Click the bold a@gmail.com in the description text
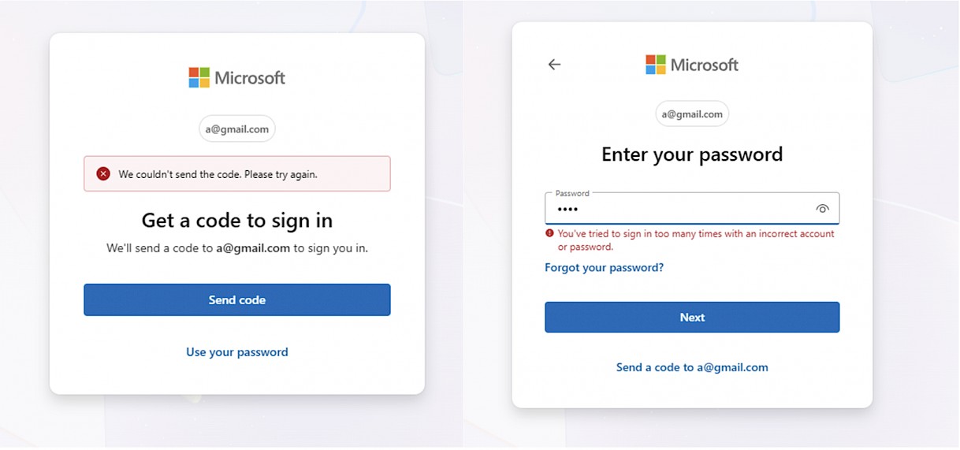The image size is (960, 450). [x=253, y=248]
